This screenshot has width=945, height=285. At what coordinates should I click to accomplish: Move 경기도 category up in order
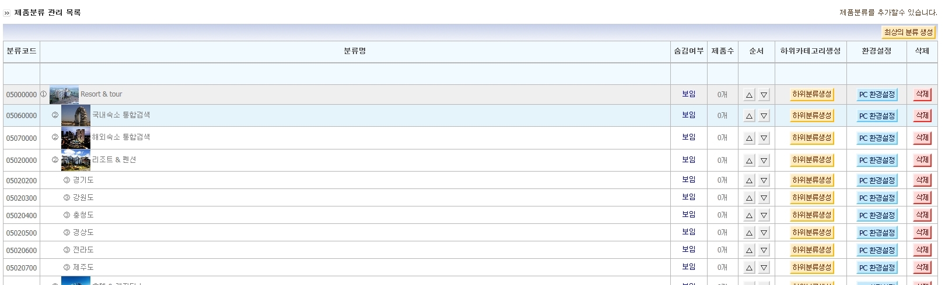point(749,180)
